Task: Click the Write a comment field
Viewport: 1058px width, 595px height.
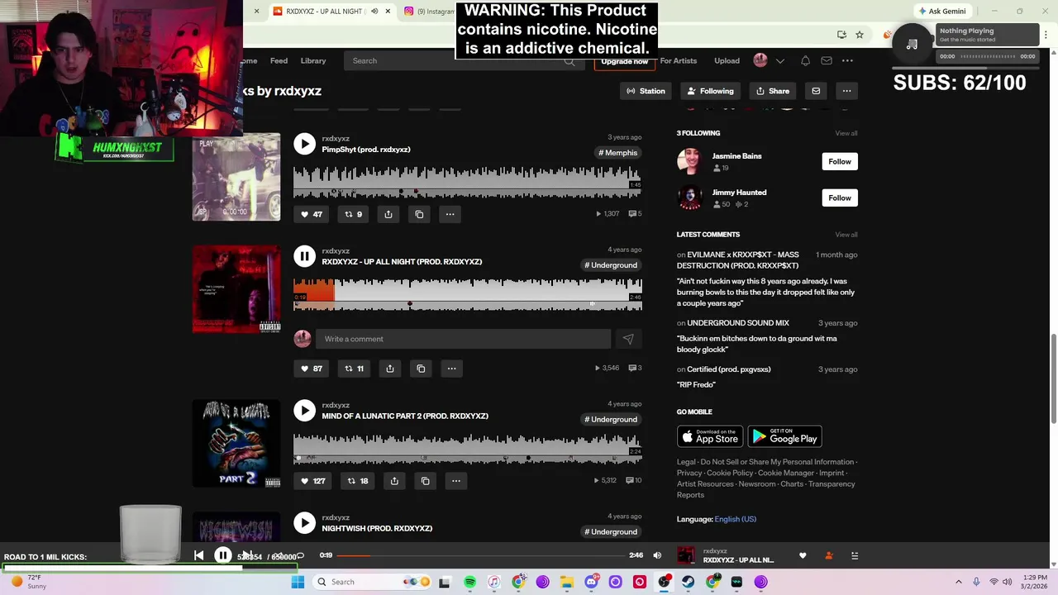Action: [x=463, y=339]
